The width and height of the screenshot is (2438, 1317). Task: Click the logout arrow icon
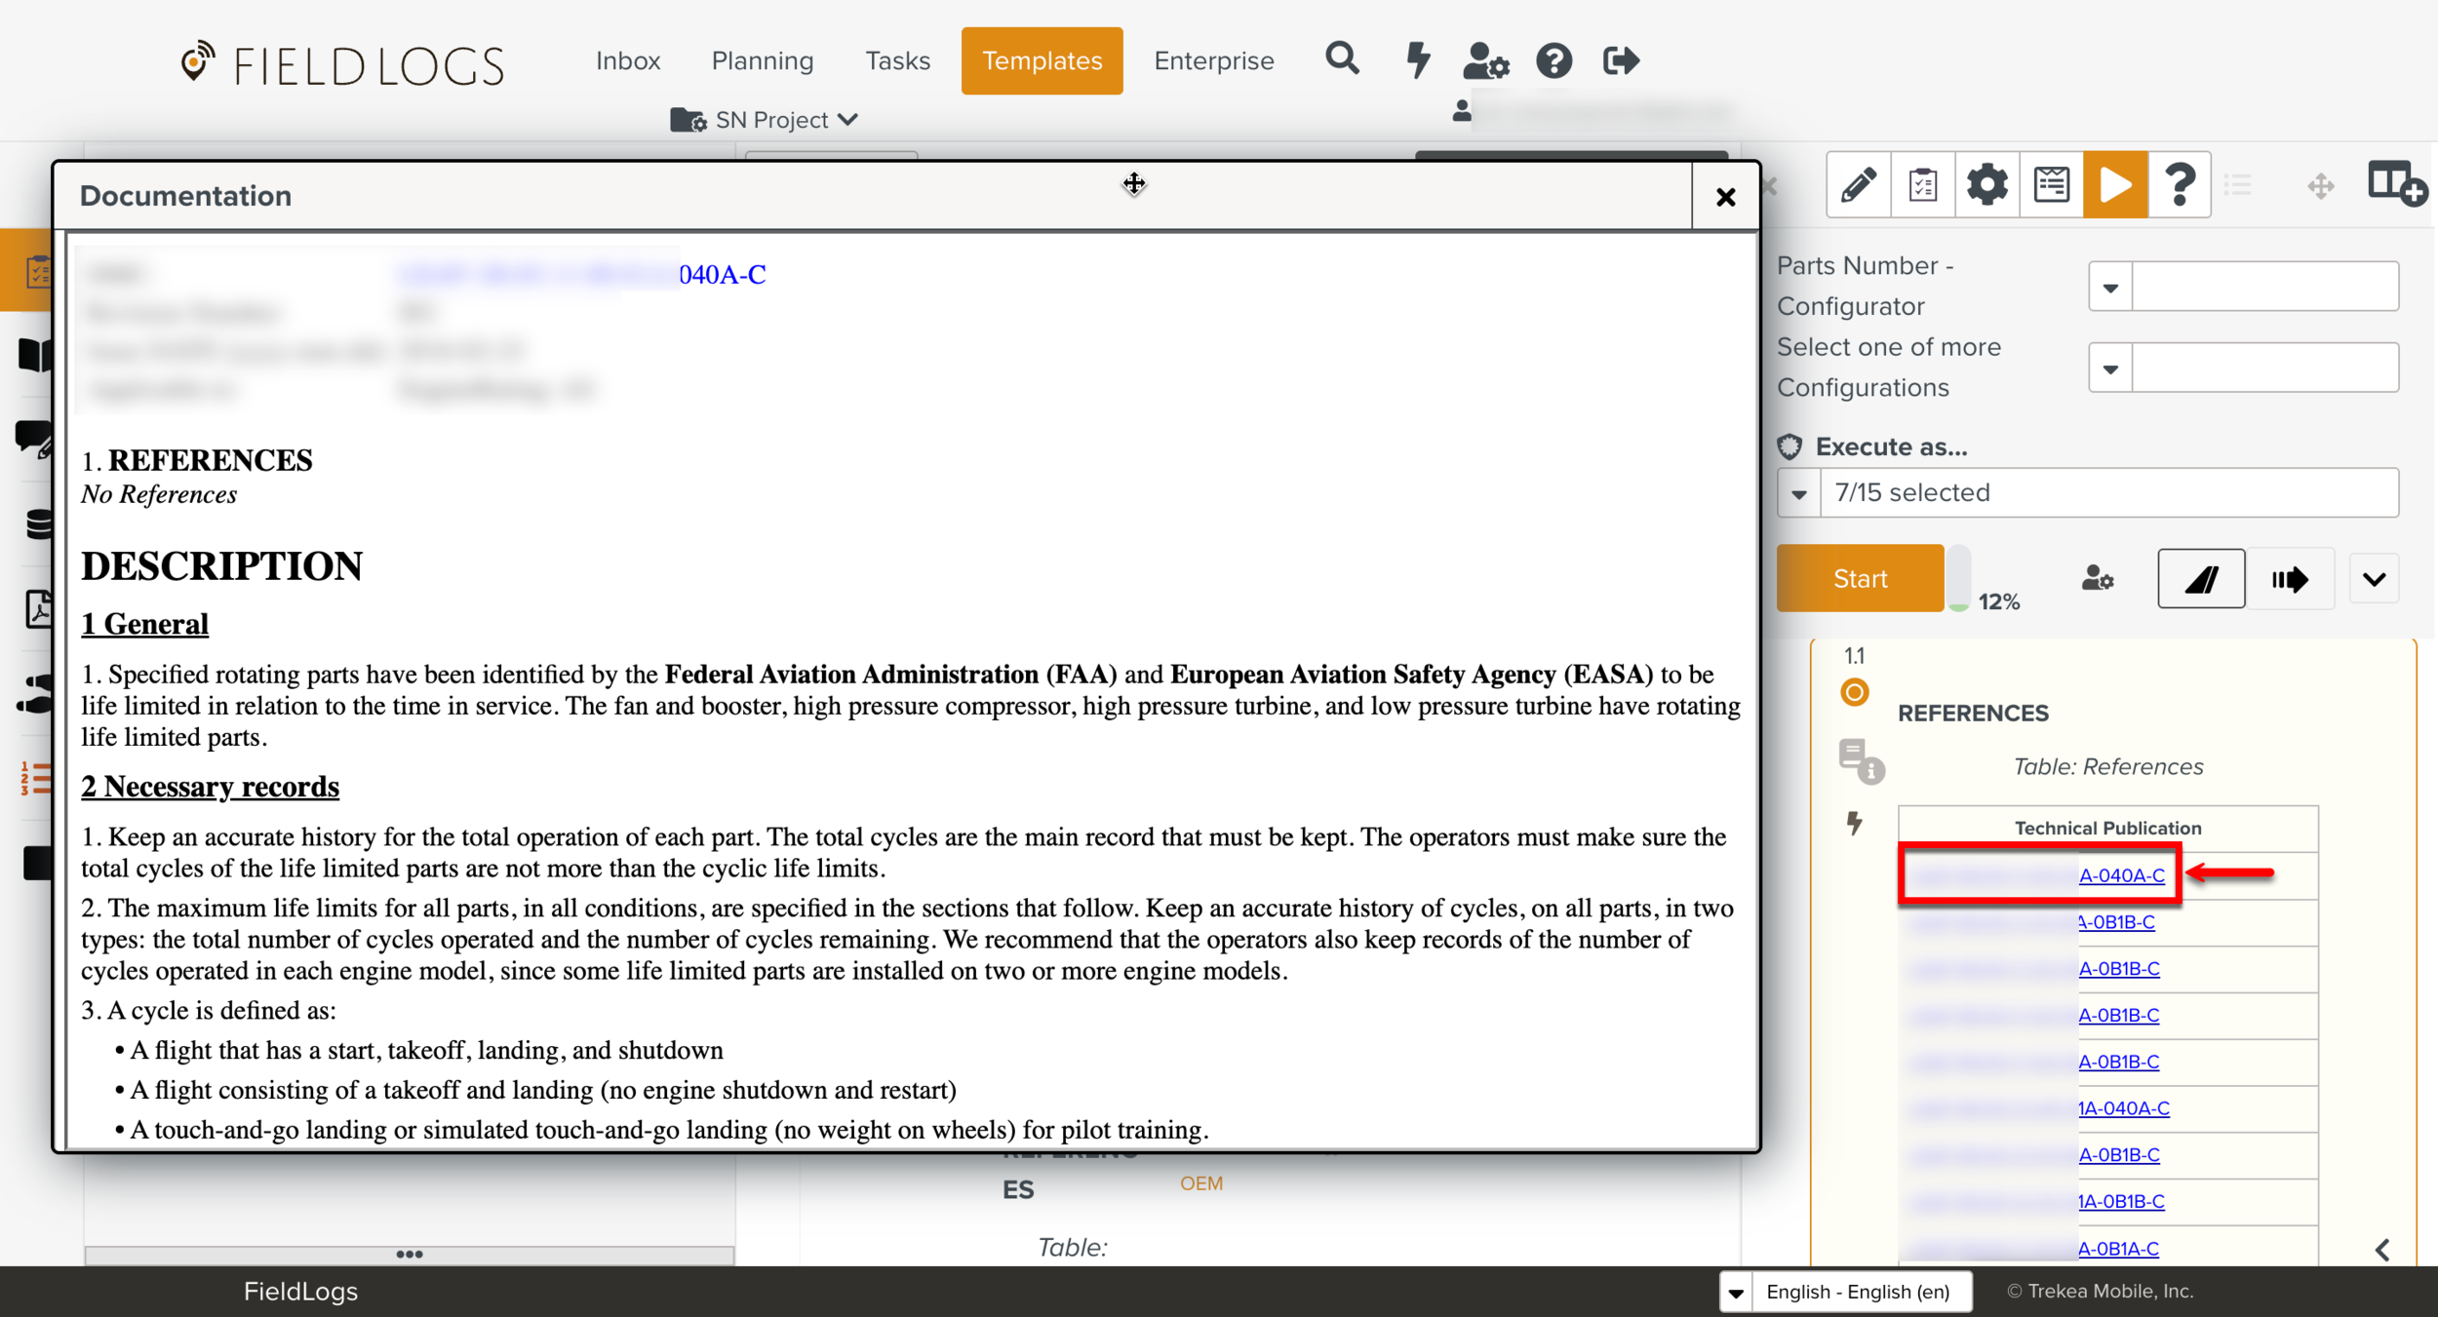[1621, 60]
